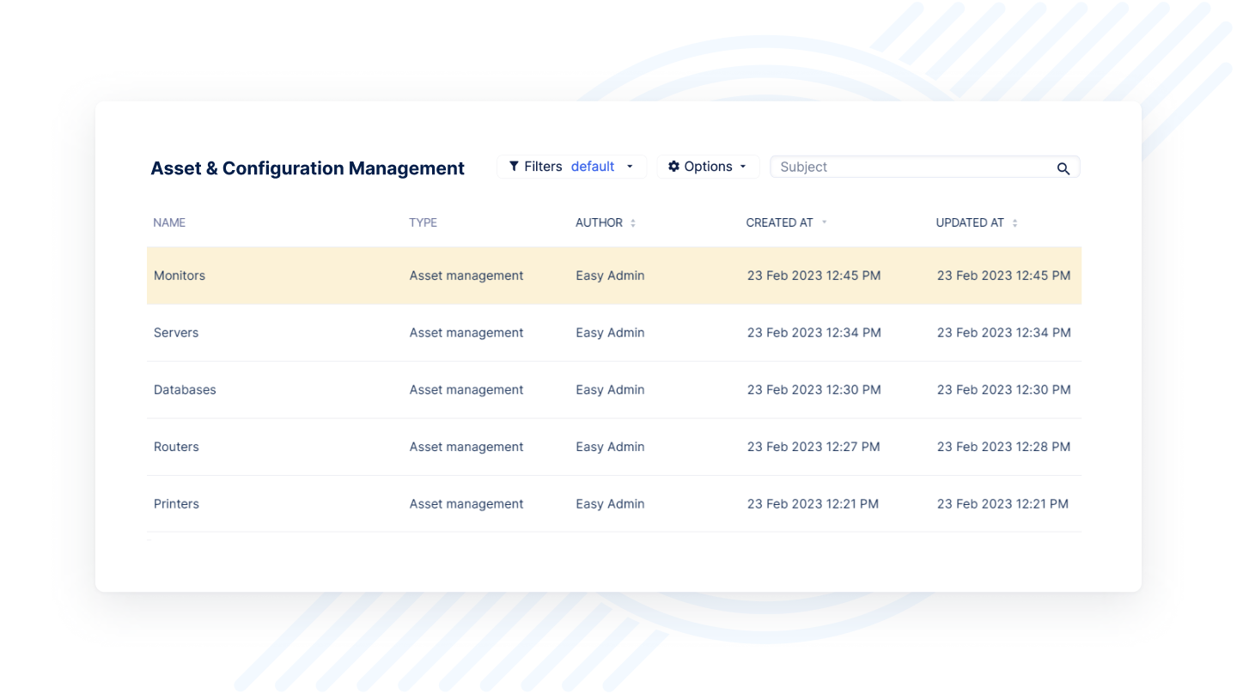Click the search magnifier icon

coord(1063,168)
